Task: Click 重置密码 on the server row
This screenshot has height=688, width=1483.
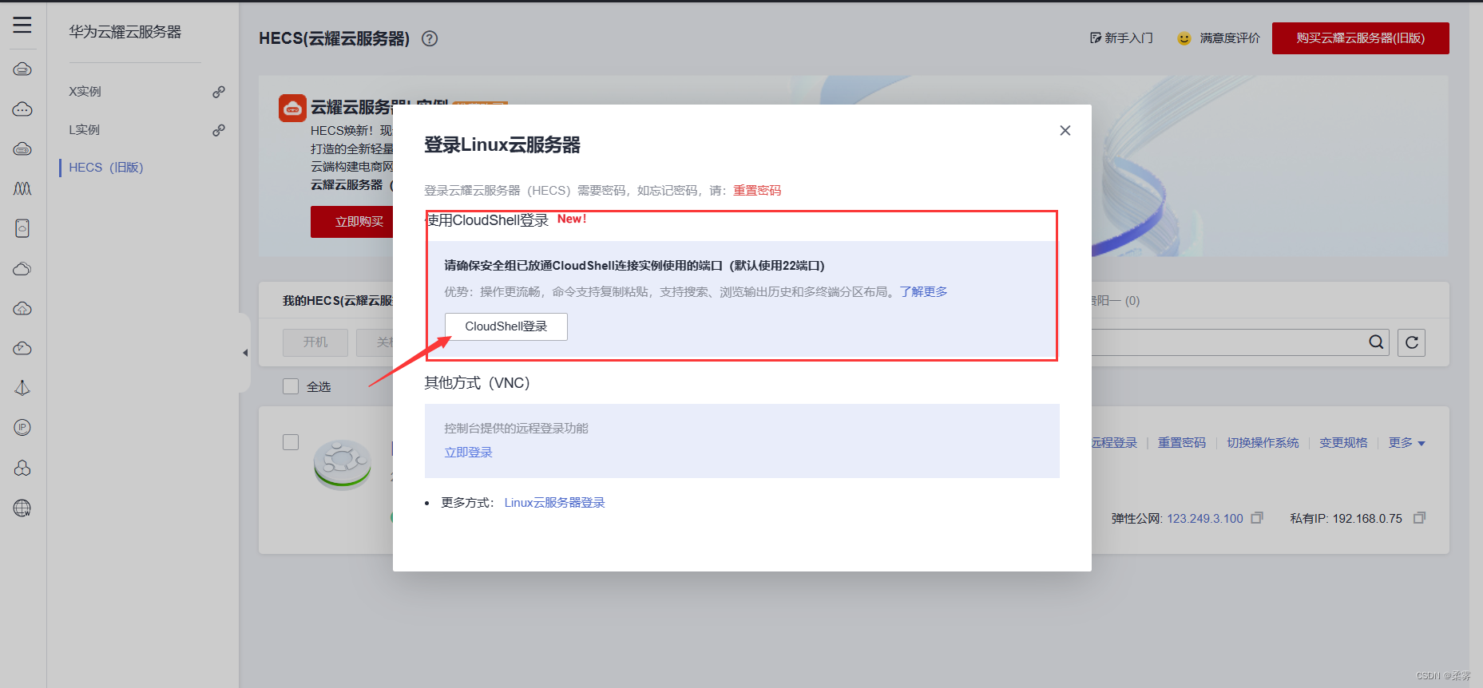Action: click(1182, 443)
